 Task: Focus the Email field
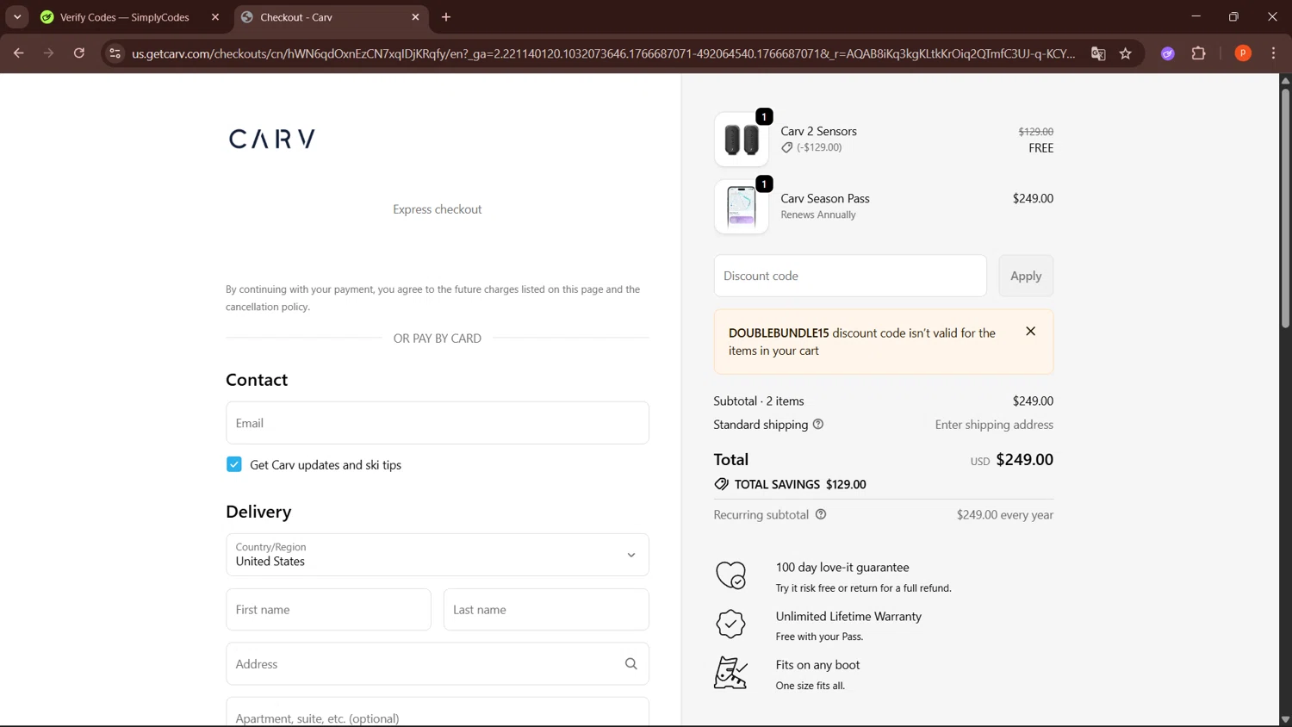coord(438,423)
